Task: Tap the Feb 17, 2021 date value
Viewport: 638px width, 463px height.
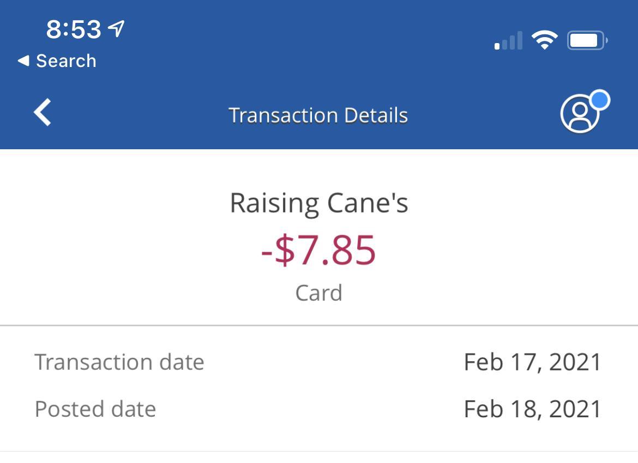Action: [532, 362]
